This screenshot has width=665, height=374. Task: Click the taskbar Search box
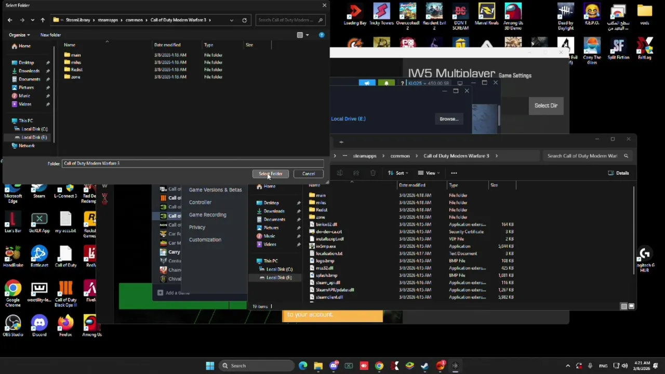point(256,366)
